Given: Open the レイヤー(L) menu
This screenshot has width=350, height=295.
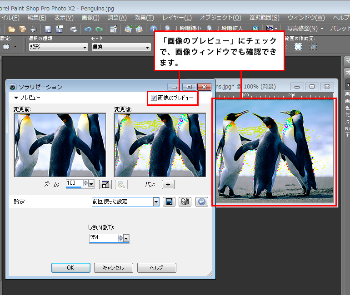Looking at the screenshot, I should 177,18.
